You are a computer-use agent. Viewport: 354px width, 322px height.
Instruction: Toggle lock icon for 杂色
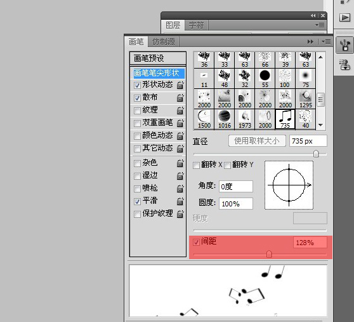180,163
